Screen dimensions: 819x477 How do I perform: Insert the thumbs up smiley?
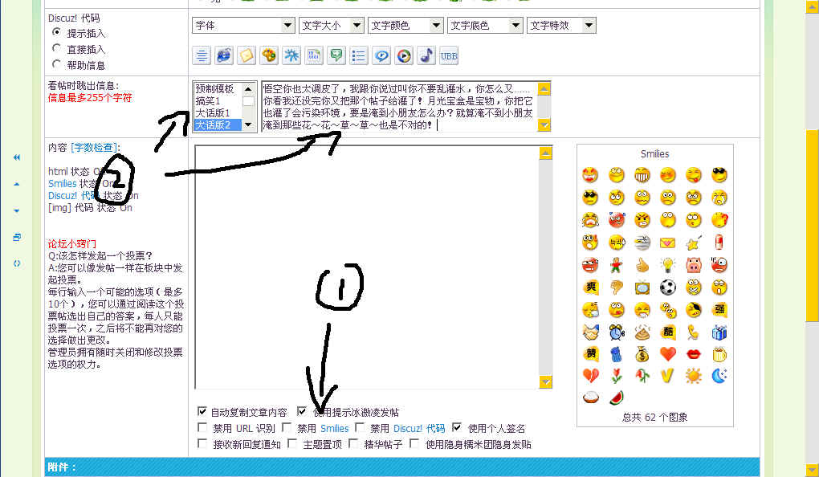(x=642, y=265)
